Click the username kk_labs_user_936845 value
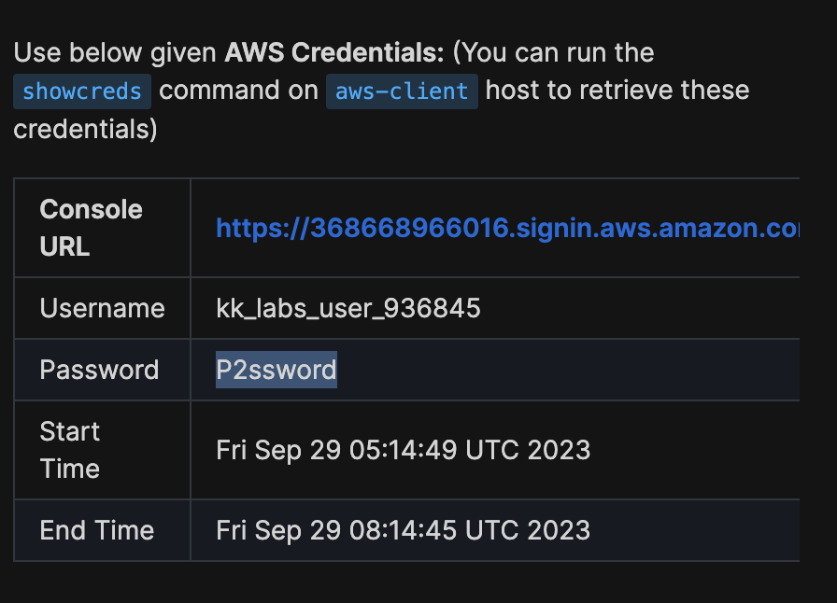This screenshot has height=603, width=837. (348, 308)
